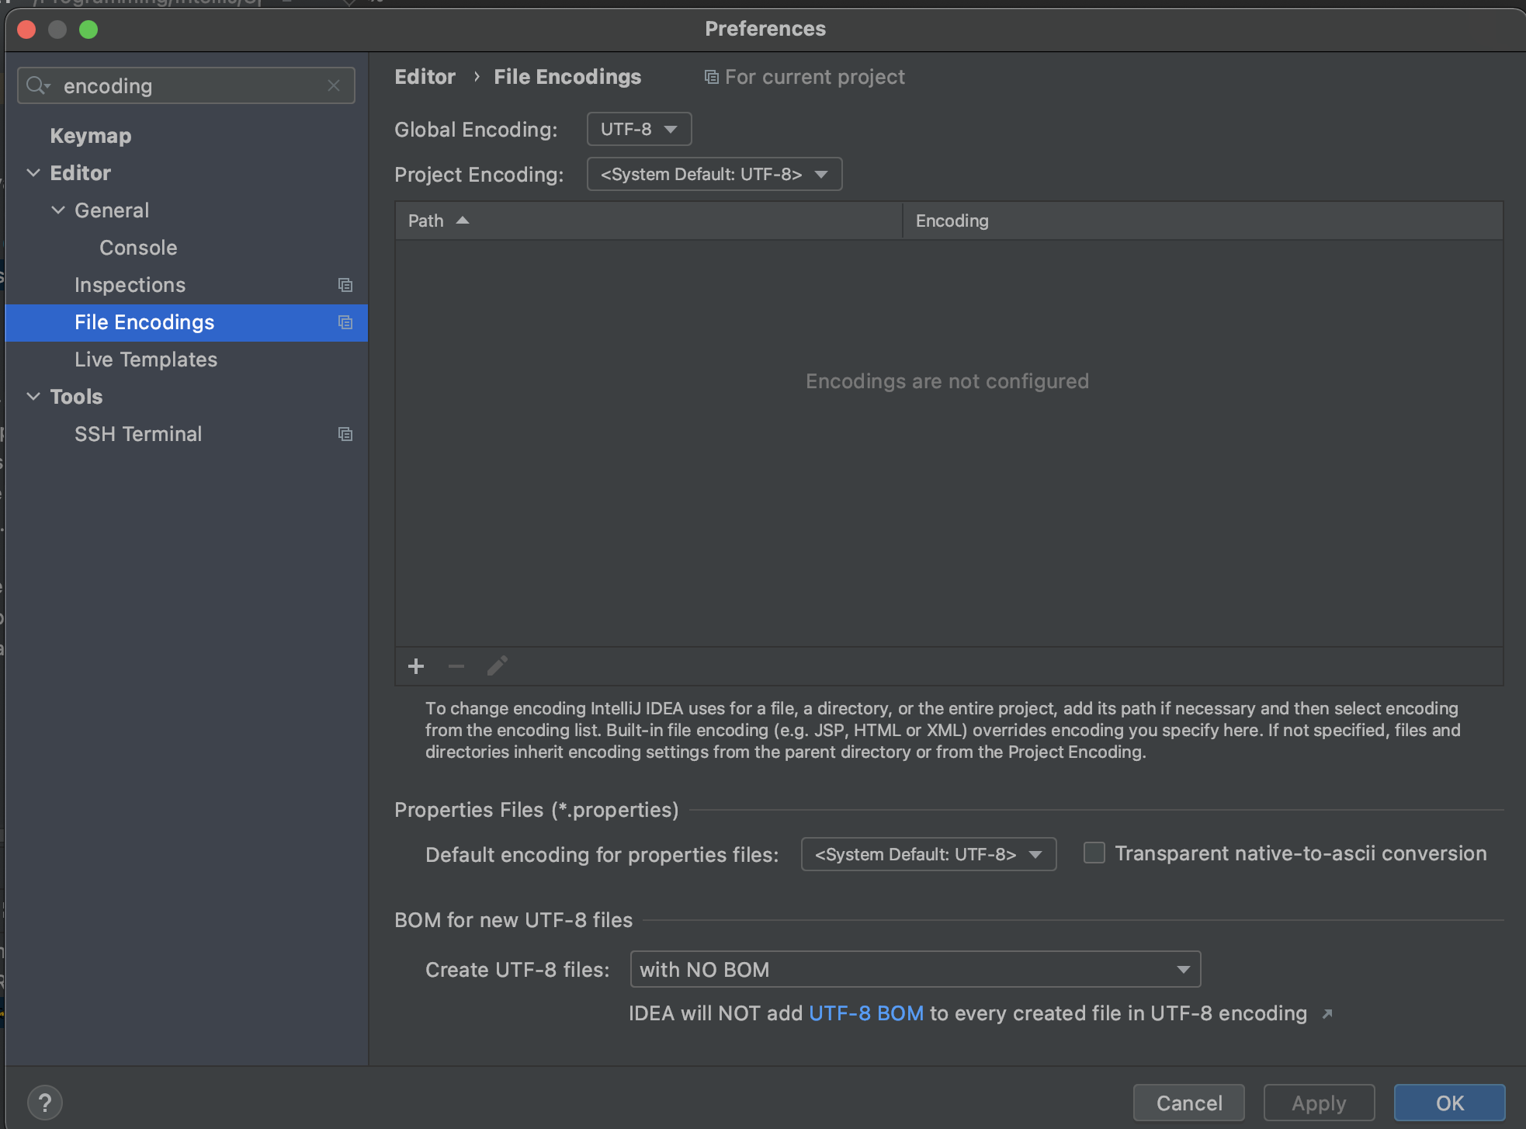Open the Project Encoding dropdown
Screen dimensions: 1526x1129
coord(714,174)
